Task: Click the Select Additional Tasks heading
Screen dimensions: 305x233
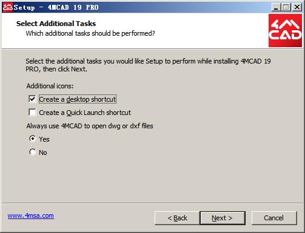Action: pos(56,24)
